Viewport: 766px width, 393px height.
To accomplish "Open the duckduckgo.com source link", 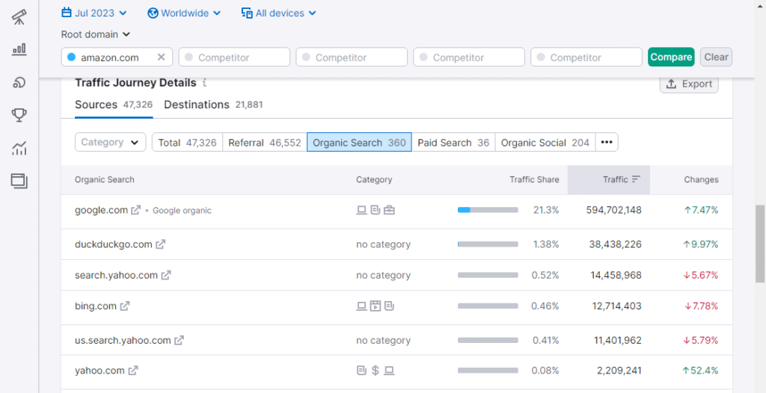I will point(114,244).
